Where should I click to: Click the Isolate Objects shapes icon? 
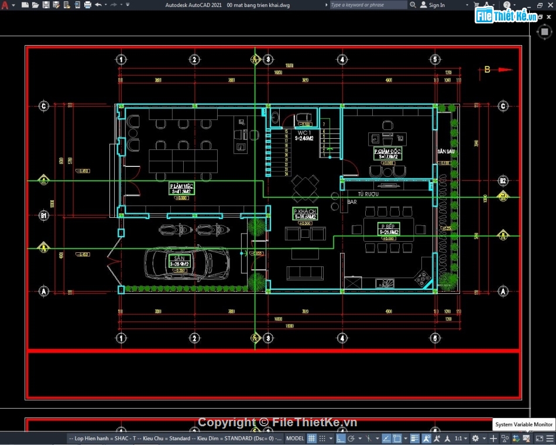504,439
